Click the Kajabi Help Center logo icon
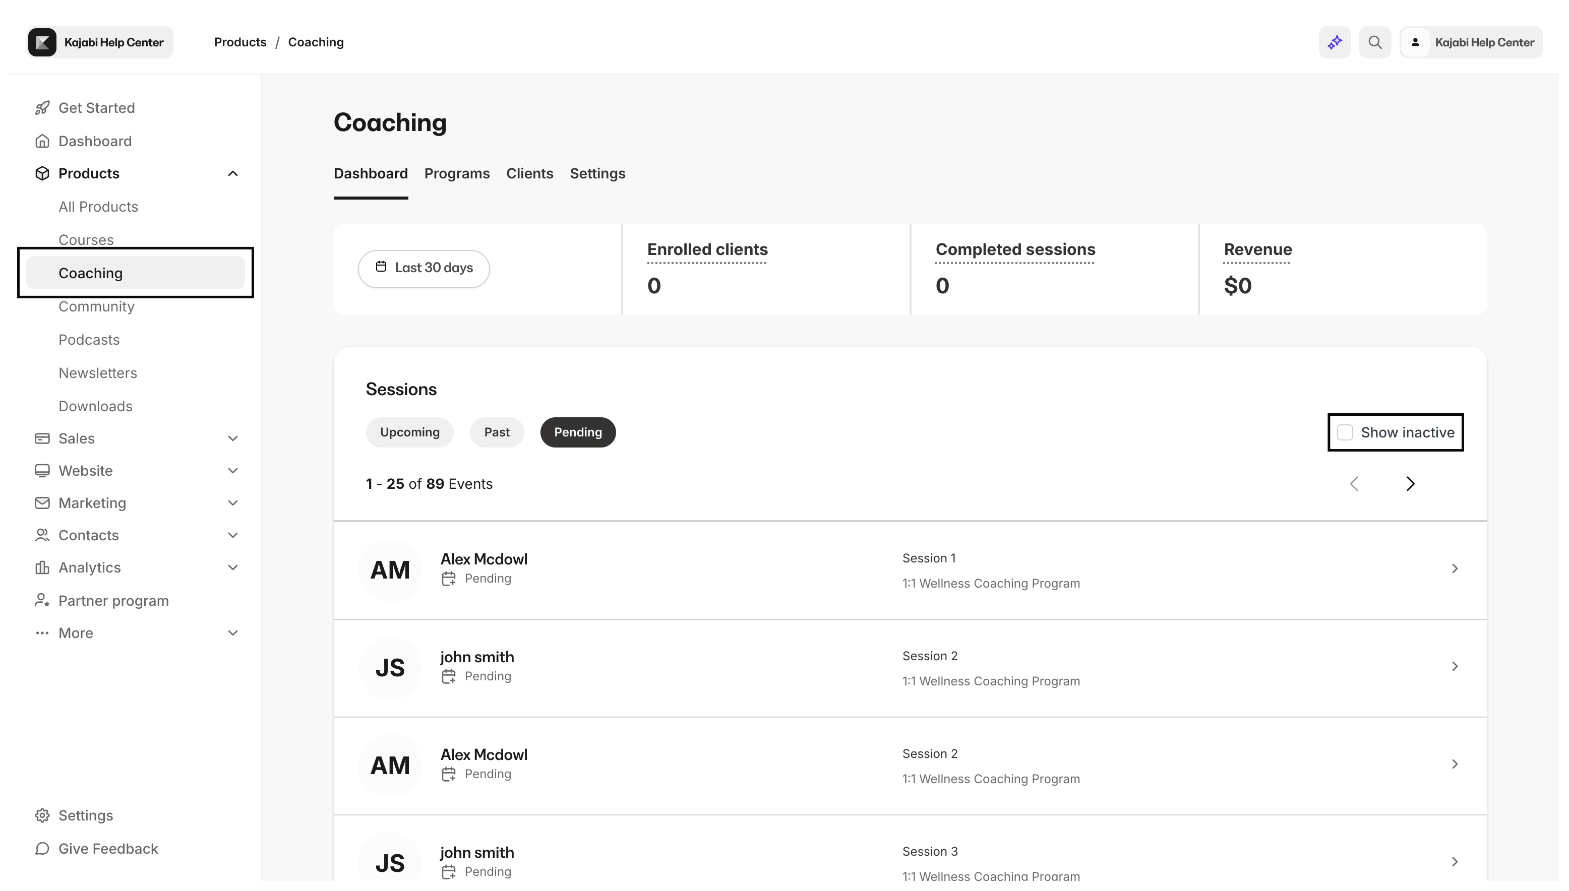Image resolution: width=1569 pixels, height=891 pixels. 42,42
